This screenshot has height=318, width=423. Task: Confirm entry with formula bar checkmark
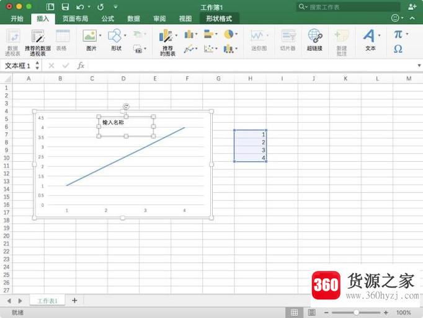tap(66, 65)
